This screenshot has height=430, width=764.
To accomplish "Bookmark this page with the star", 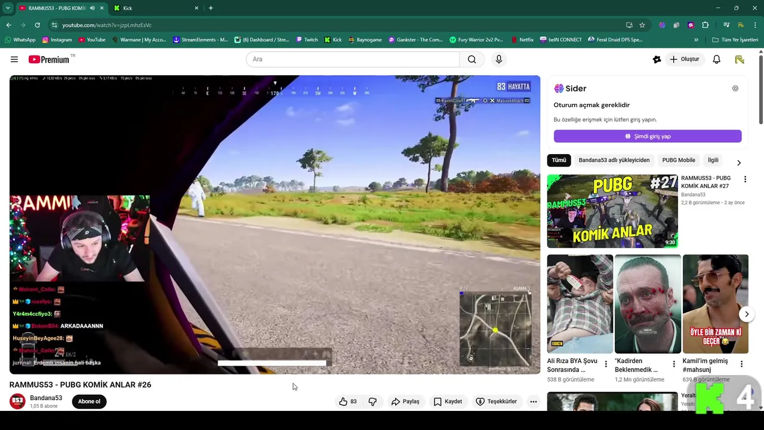I will point(642,25).
